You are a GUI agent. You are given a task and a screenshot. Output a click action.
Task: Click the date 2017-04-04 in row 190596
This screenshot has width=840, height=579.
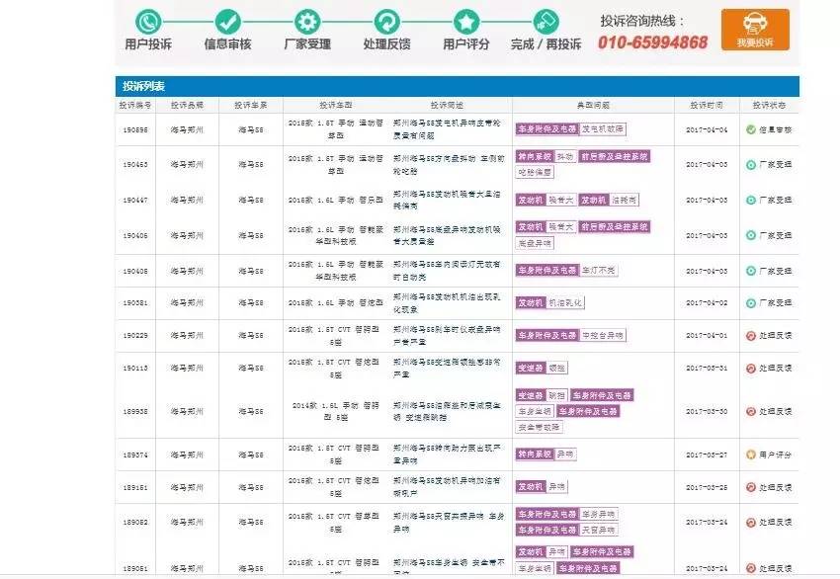click(707, 130)
